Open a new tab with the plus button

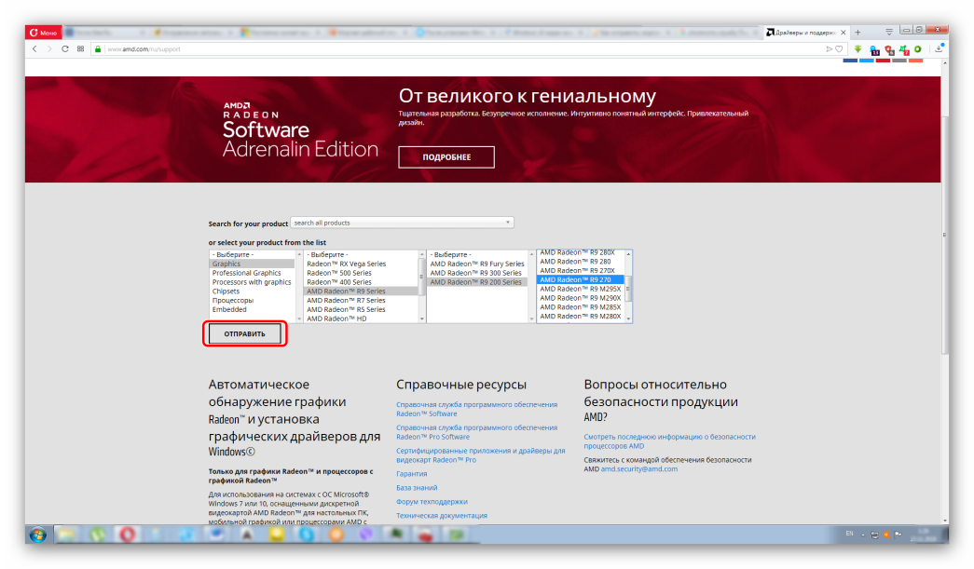857,33
